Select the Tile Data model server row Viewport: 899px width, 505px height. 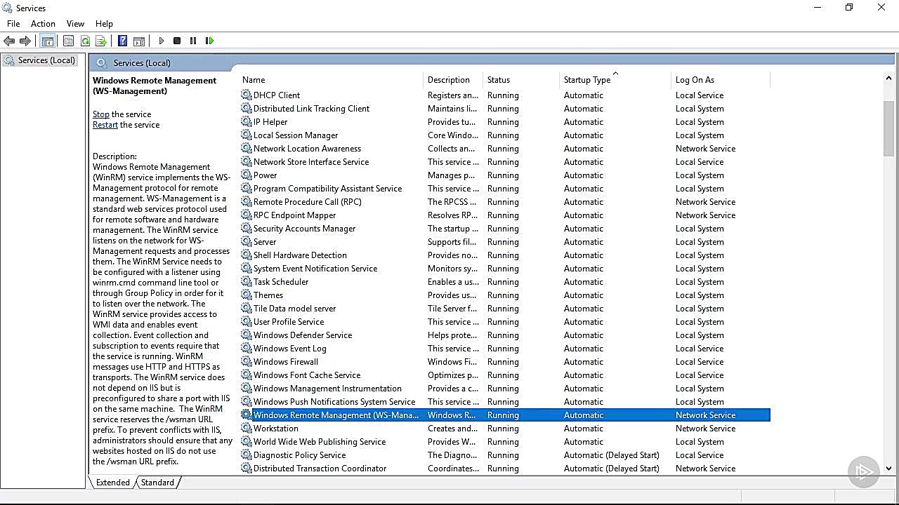(x=504, y=308)
